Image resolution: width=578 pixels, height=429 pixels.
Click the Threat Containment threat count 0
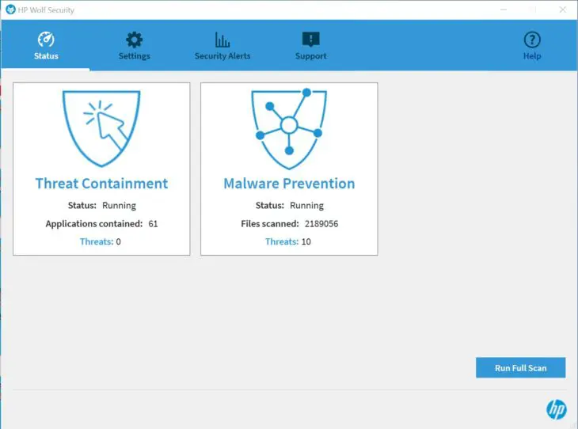pyautogui.click(x=118, y=241)
